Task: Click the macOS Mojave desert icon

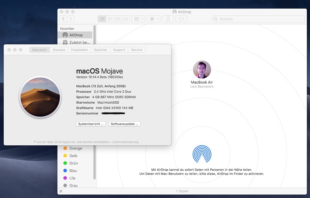Action: point(40,97)
